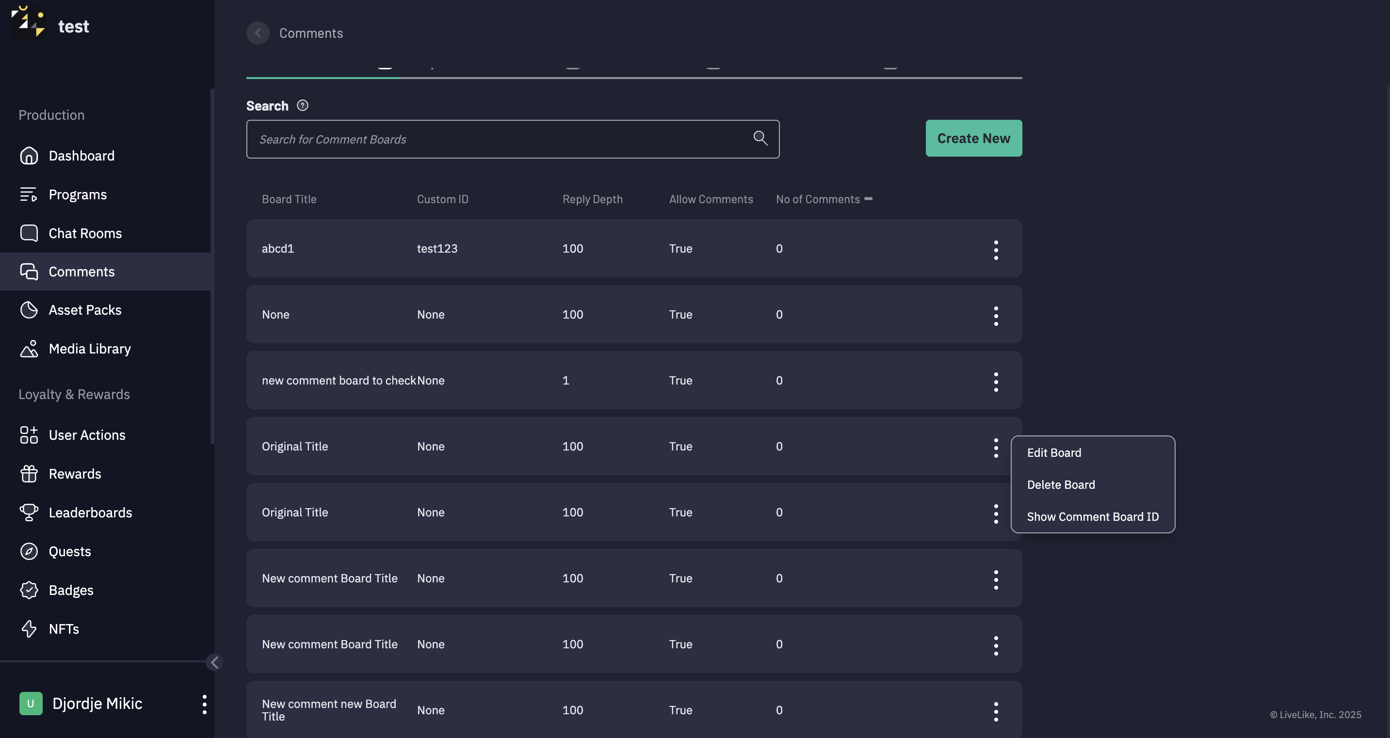Open Media Library via its icon
The image size is (1390, 738).
[x=29, y=349]
